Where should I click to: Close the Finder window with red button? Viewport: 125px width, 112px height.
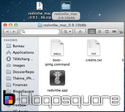pos(5,25)
